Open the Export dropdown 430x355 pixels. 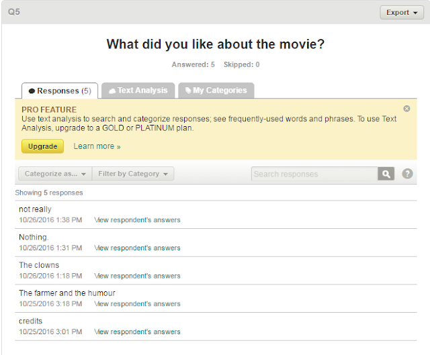402,12
